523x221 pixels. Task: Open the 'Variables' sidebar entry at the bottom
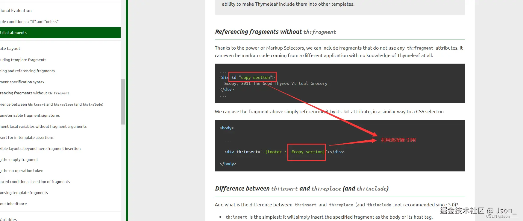click(x=8, y=219)
